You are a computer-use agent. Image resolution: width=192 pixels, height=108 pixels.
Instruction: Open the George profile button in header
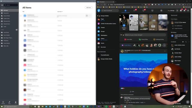pos(171,10)
